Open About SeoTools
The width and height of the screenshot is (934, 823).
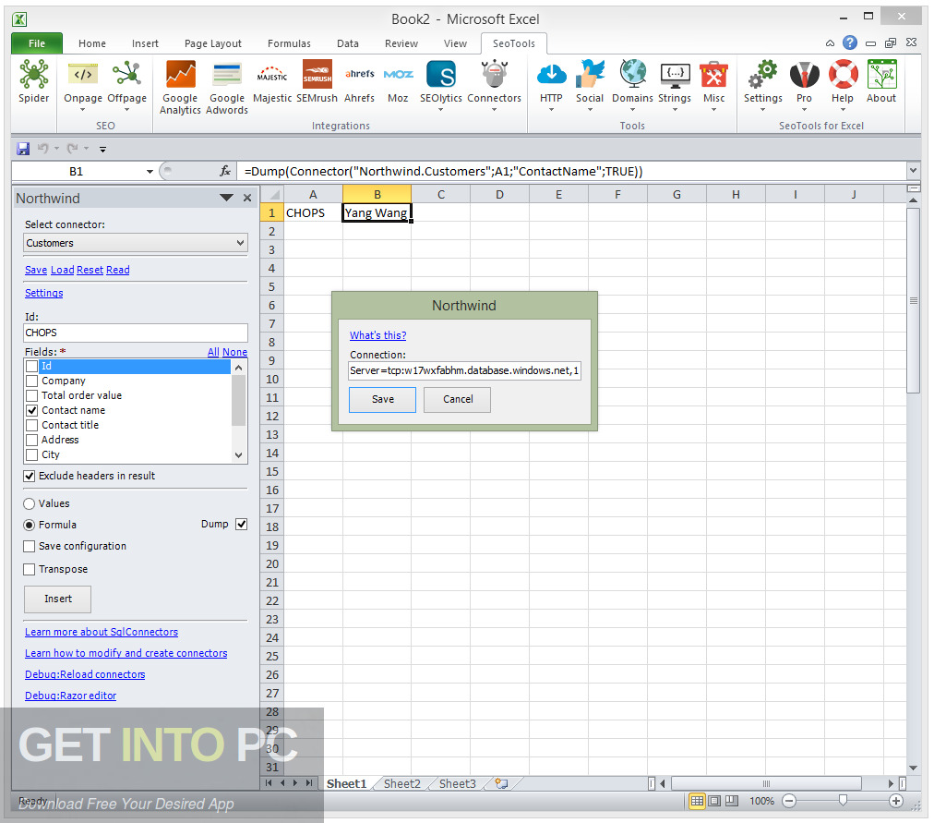click(x=881, y=83)
